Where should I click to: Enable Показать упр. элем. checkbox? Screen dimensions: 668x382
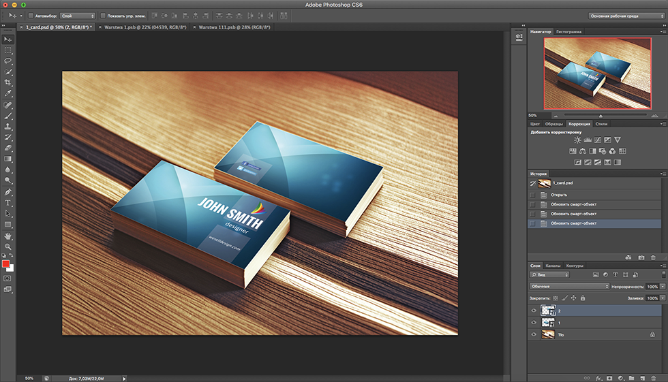[x=103, y=16]
